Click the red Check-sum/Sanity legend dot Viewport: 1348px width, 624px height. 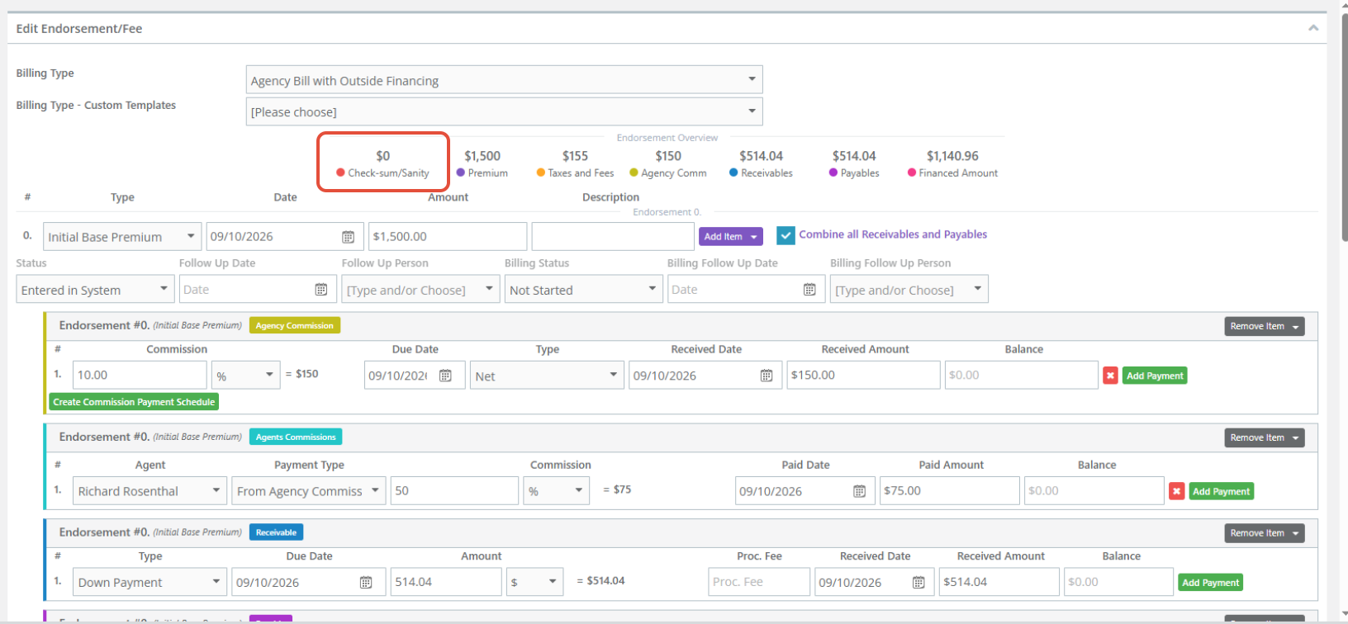[340, 173]
